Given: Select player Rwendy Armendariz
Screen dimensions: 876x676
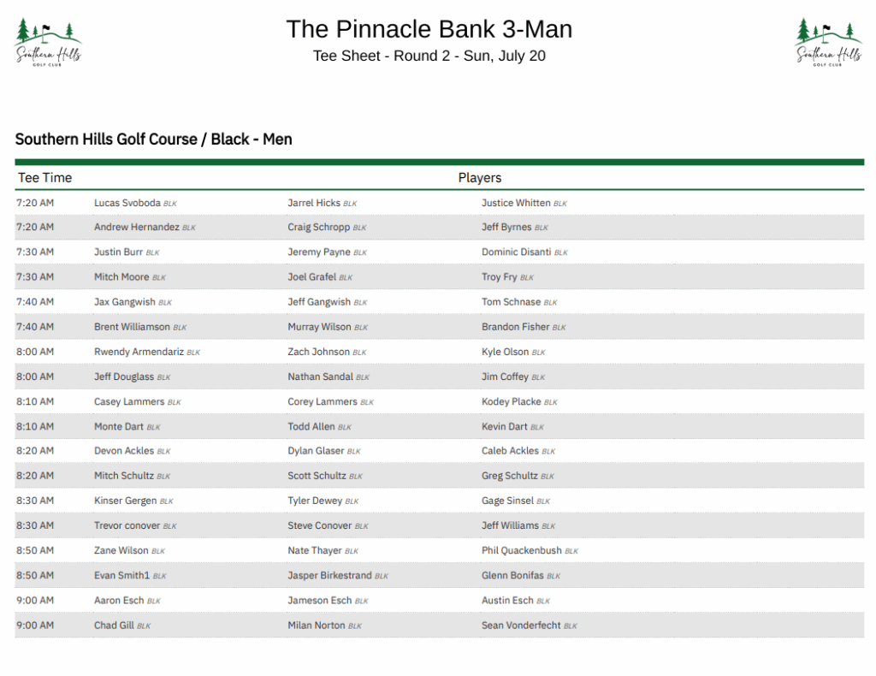Looking at the screenshot, I should 139,352.
